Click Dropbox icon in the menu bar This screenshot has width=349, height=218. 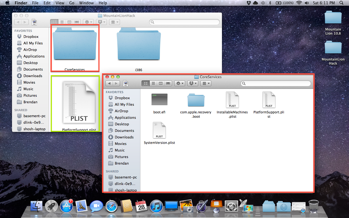click(x=249, y=3)
